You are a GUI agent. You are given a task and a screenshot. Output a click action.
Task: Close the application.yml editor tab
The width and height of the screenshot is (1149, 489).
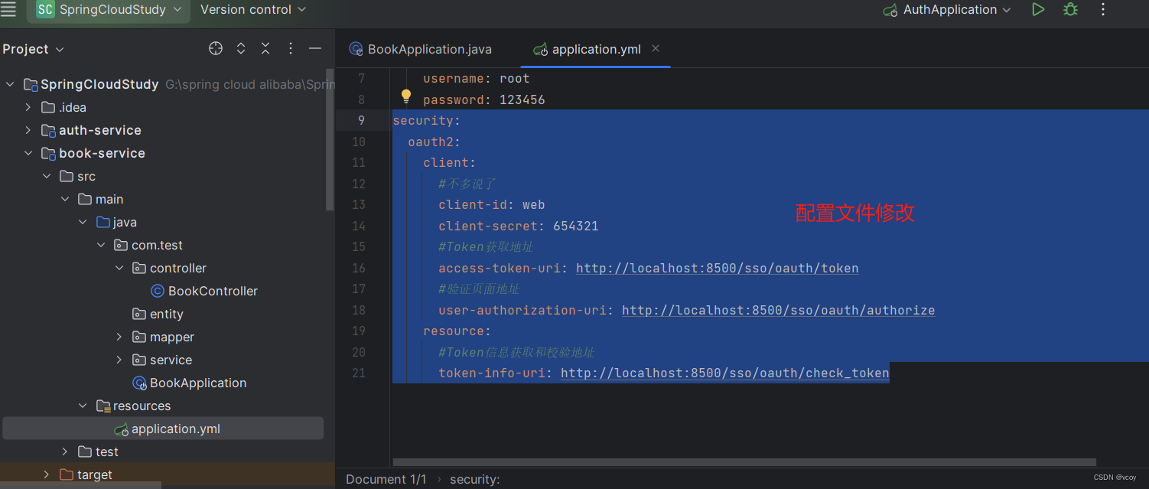click(x=656, y=48)
